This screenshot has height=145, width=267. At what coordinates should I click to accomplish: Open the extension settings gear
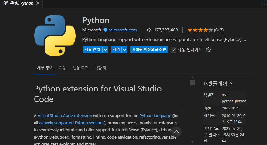coord(208,50)
